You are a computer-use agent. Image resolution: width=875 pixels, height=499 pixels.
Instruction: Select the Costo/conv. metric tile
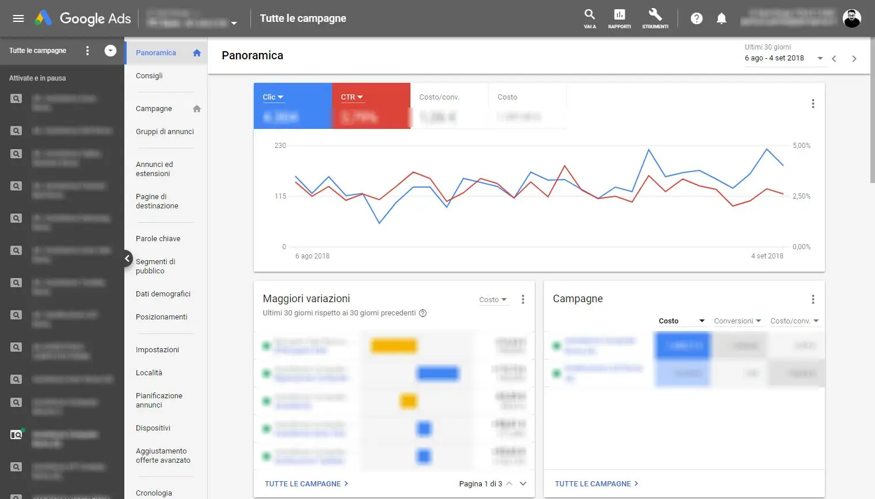(x=449, y=106)
